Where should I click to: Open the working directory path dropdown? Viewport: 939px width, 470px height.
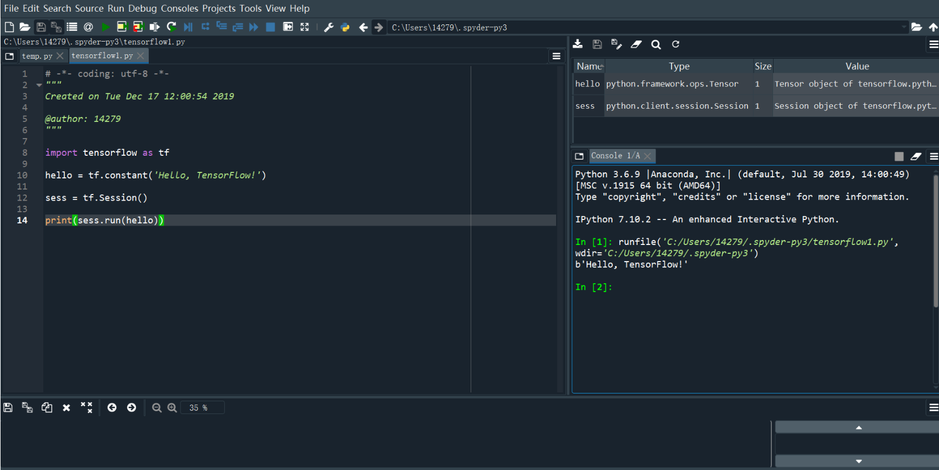pos(904,27)
